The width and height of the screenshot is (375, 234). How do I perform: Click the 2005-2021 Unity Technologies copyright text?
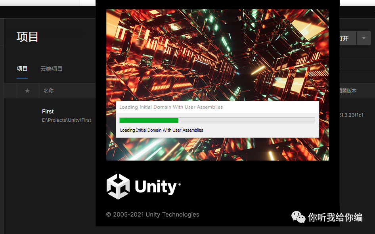pos(153,215)
